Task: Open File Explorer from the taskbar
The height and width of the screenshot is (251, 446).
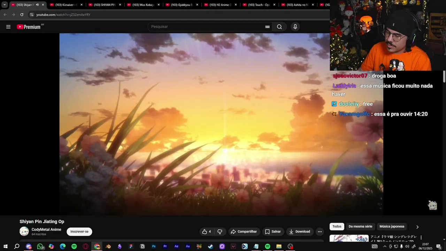Action: click(x=279, y=246)
